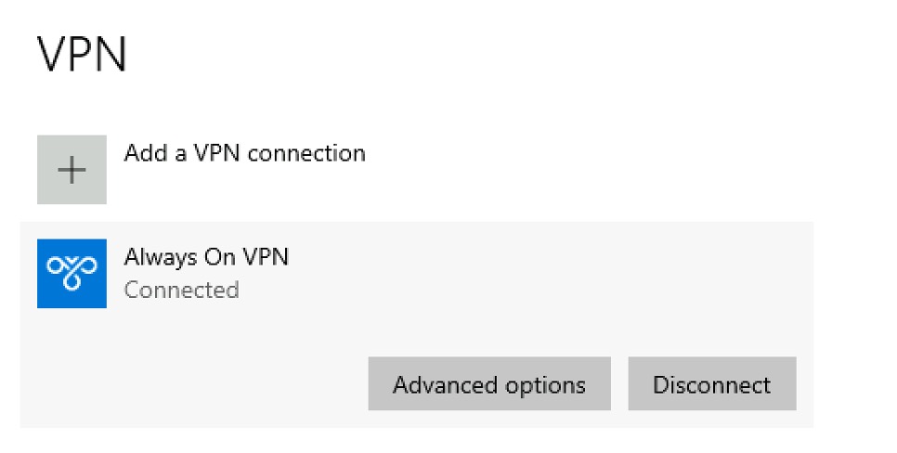Click the plus icon to add VPN
The image size is (897, 453).
[x=71, y=170]
